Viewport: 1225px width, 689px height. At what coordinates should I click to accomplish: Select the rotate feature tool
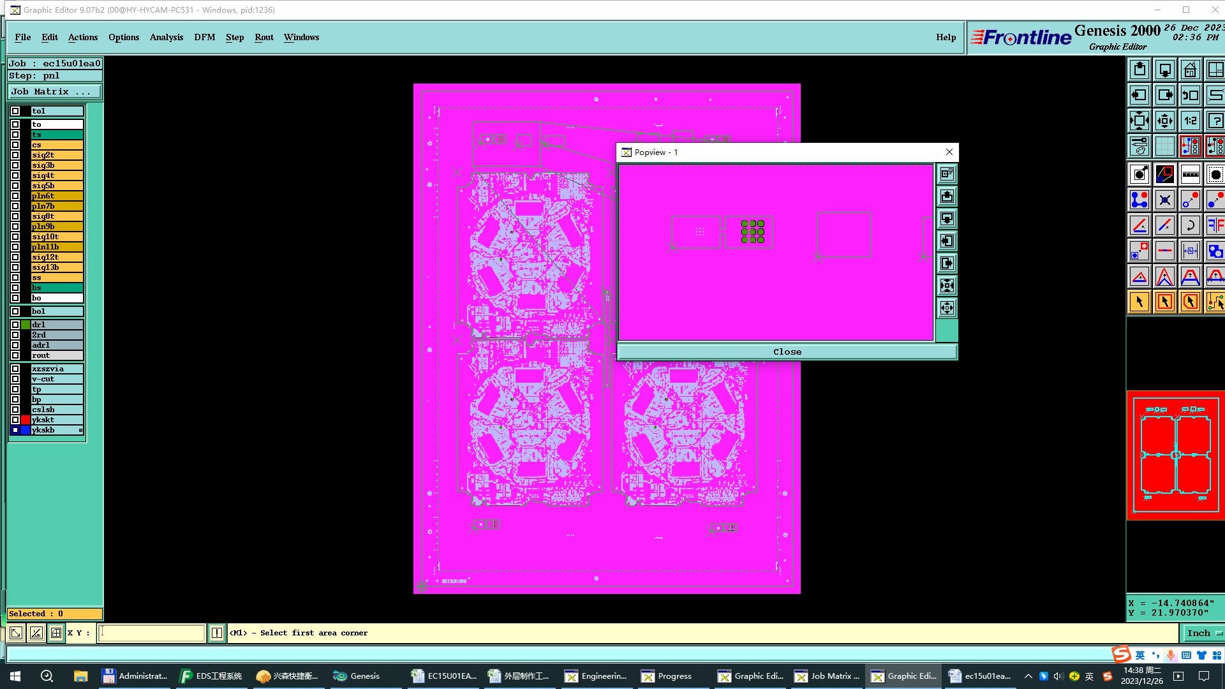pos(1190,225)
